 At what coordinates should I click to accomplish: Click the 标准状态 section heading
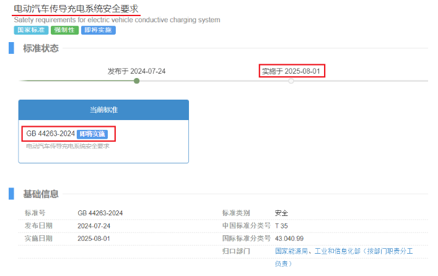click(x=41, y=48)
